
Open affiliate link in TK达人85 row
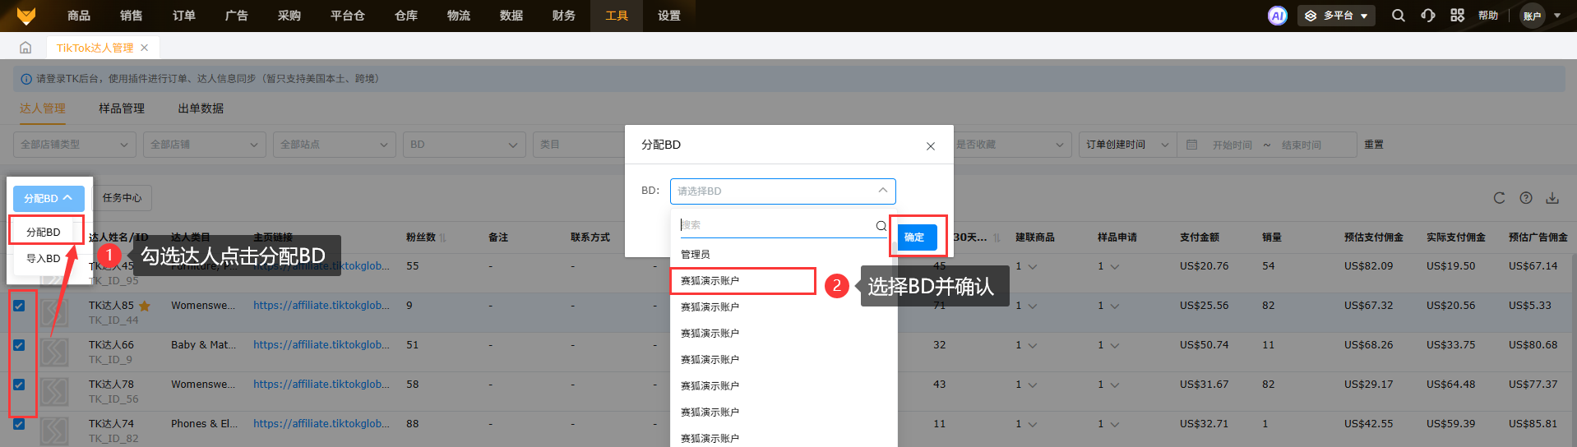pos(321,306)
